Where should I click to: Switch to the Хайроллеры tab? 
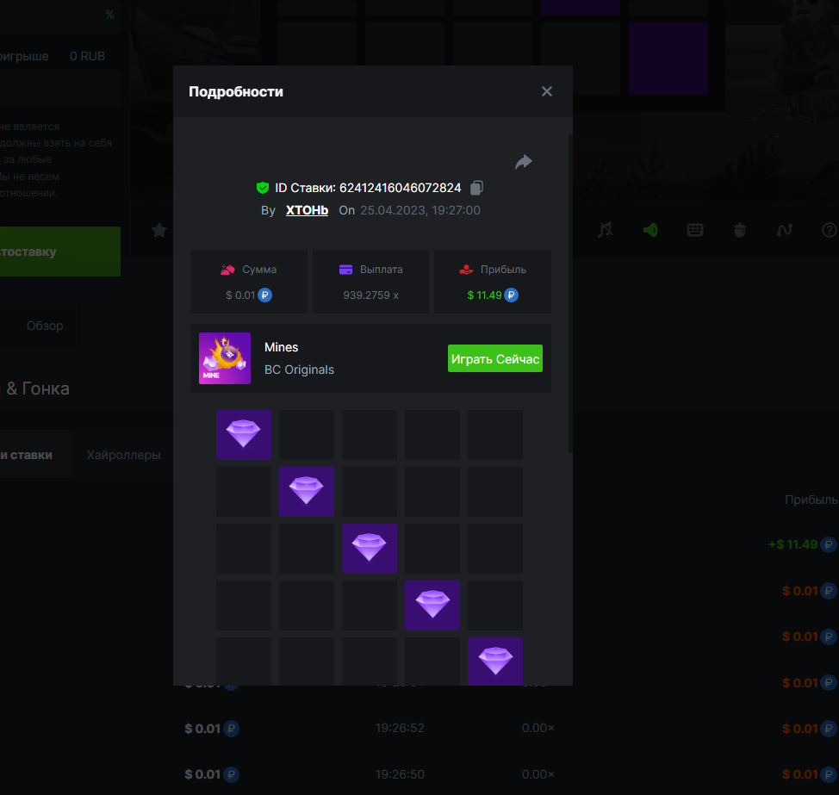click(x=123, y=455)
